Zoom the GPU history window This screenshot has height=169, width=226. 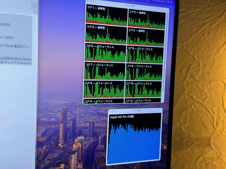point(116,111)
